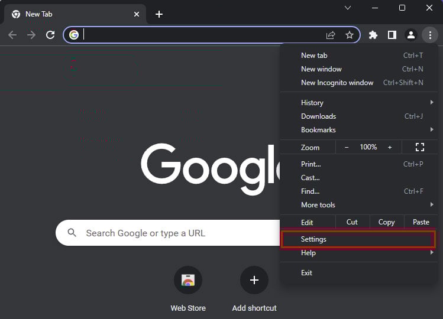Image resolution: width=443 pixels, height=319 pixels.
Task: Bookmark this tab with the star icon
Action: 350,35
